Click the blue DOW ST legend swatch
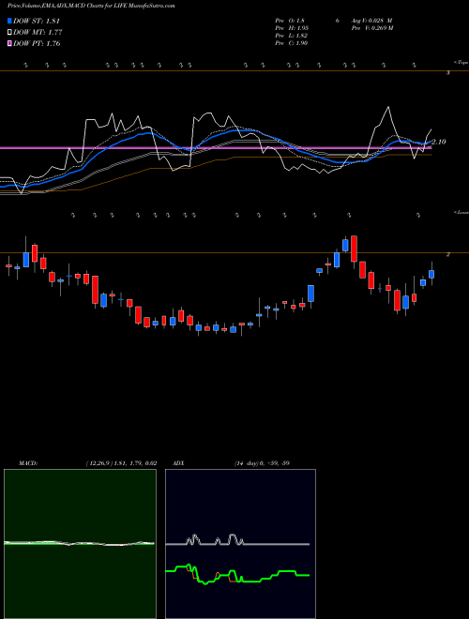This screenshot has height=619, width=469. tap(9, 21)
